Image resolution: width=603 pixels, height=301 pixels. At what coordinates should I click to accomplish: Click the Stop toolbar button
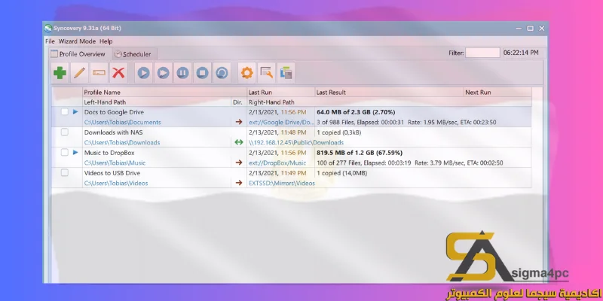point(202,72)
